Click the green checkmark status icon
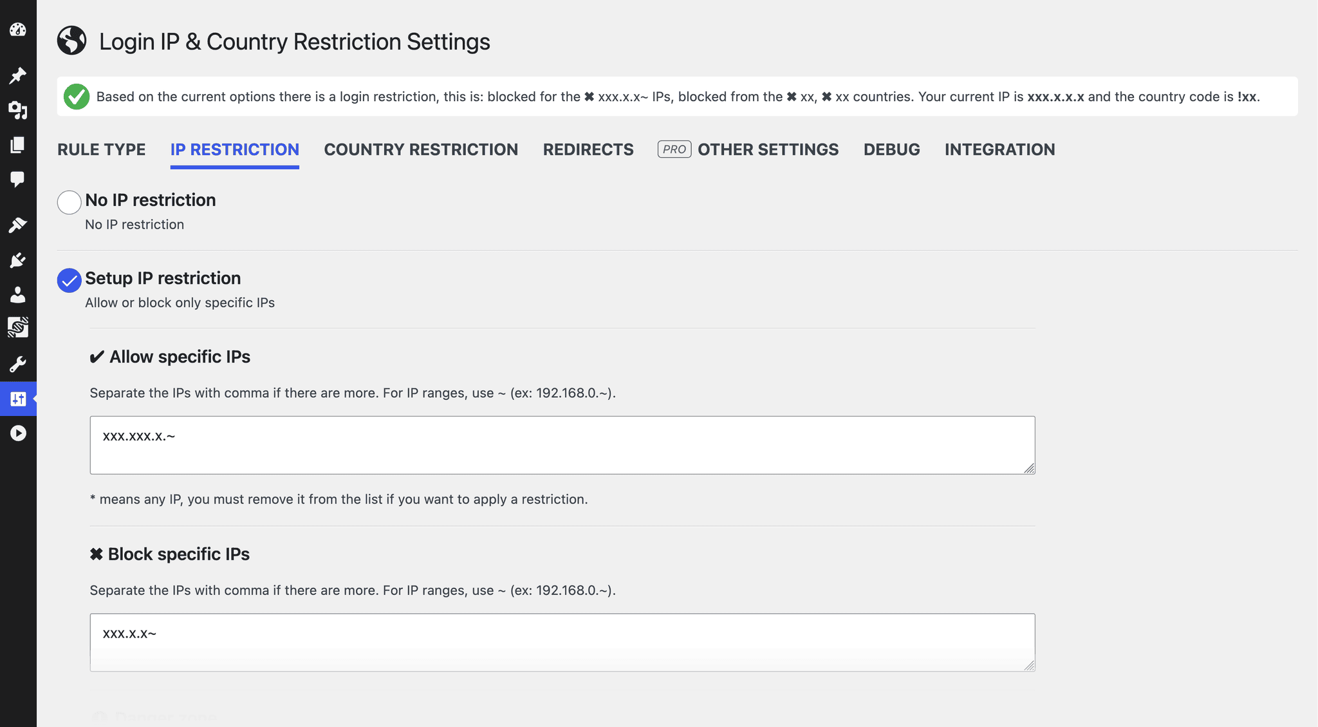Screen dimensions: 1318x727 pyautogui.click(x=77, y=97)
